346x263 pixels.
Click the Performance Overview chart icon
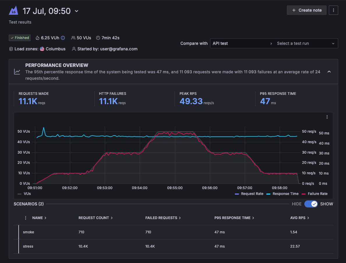(x=17, y=72)
